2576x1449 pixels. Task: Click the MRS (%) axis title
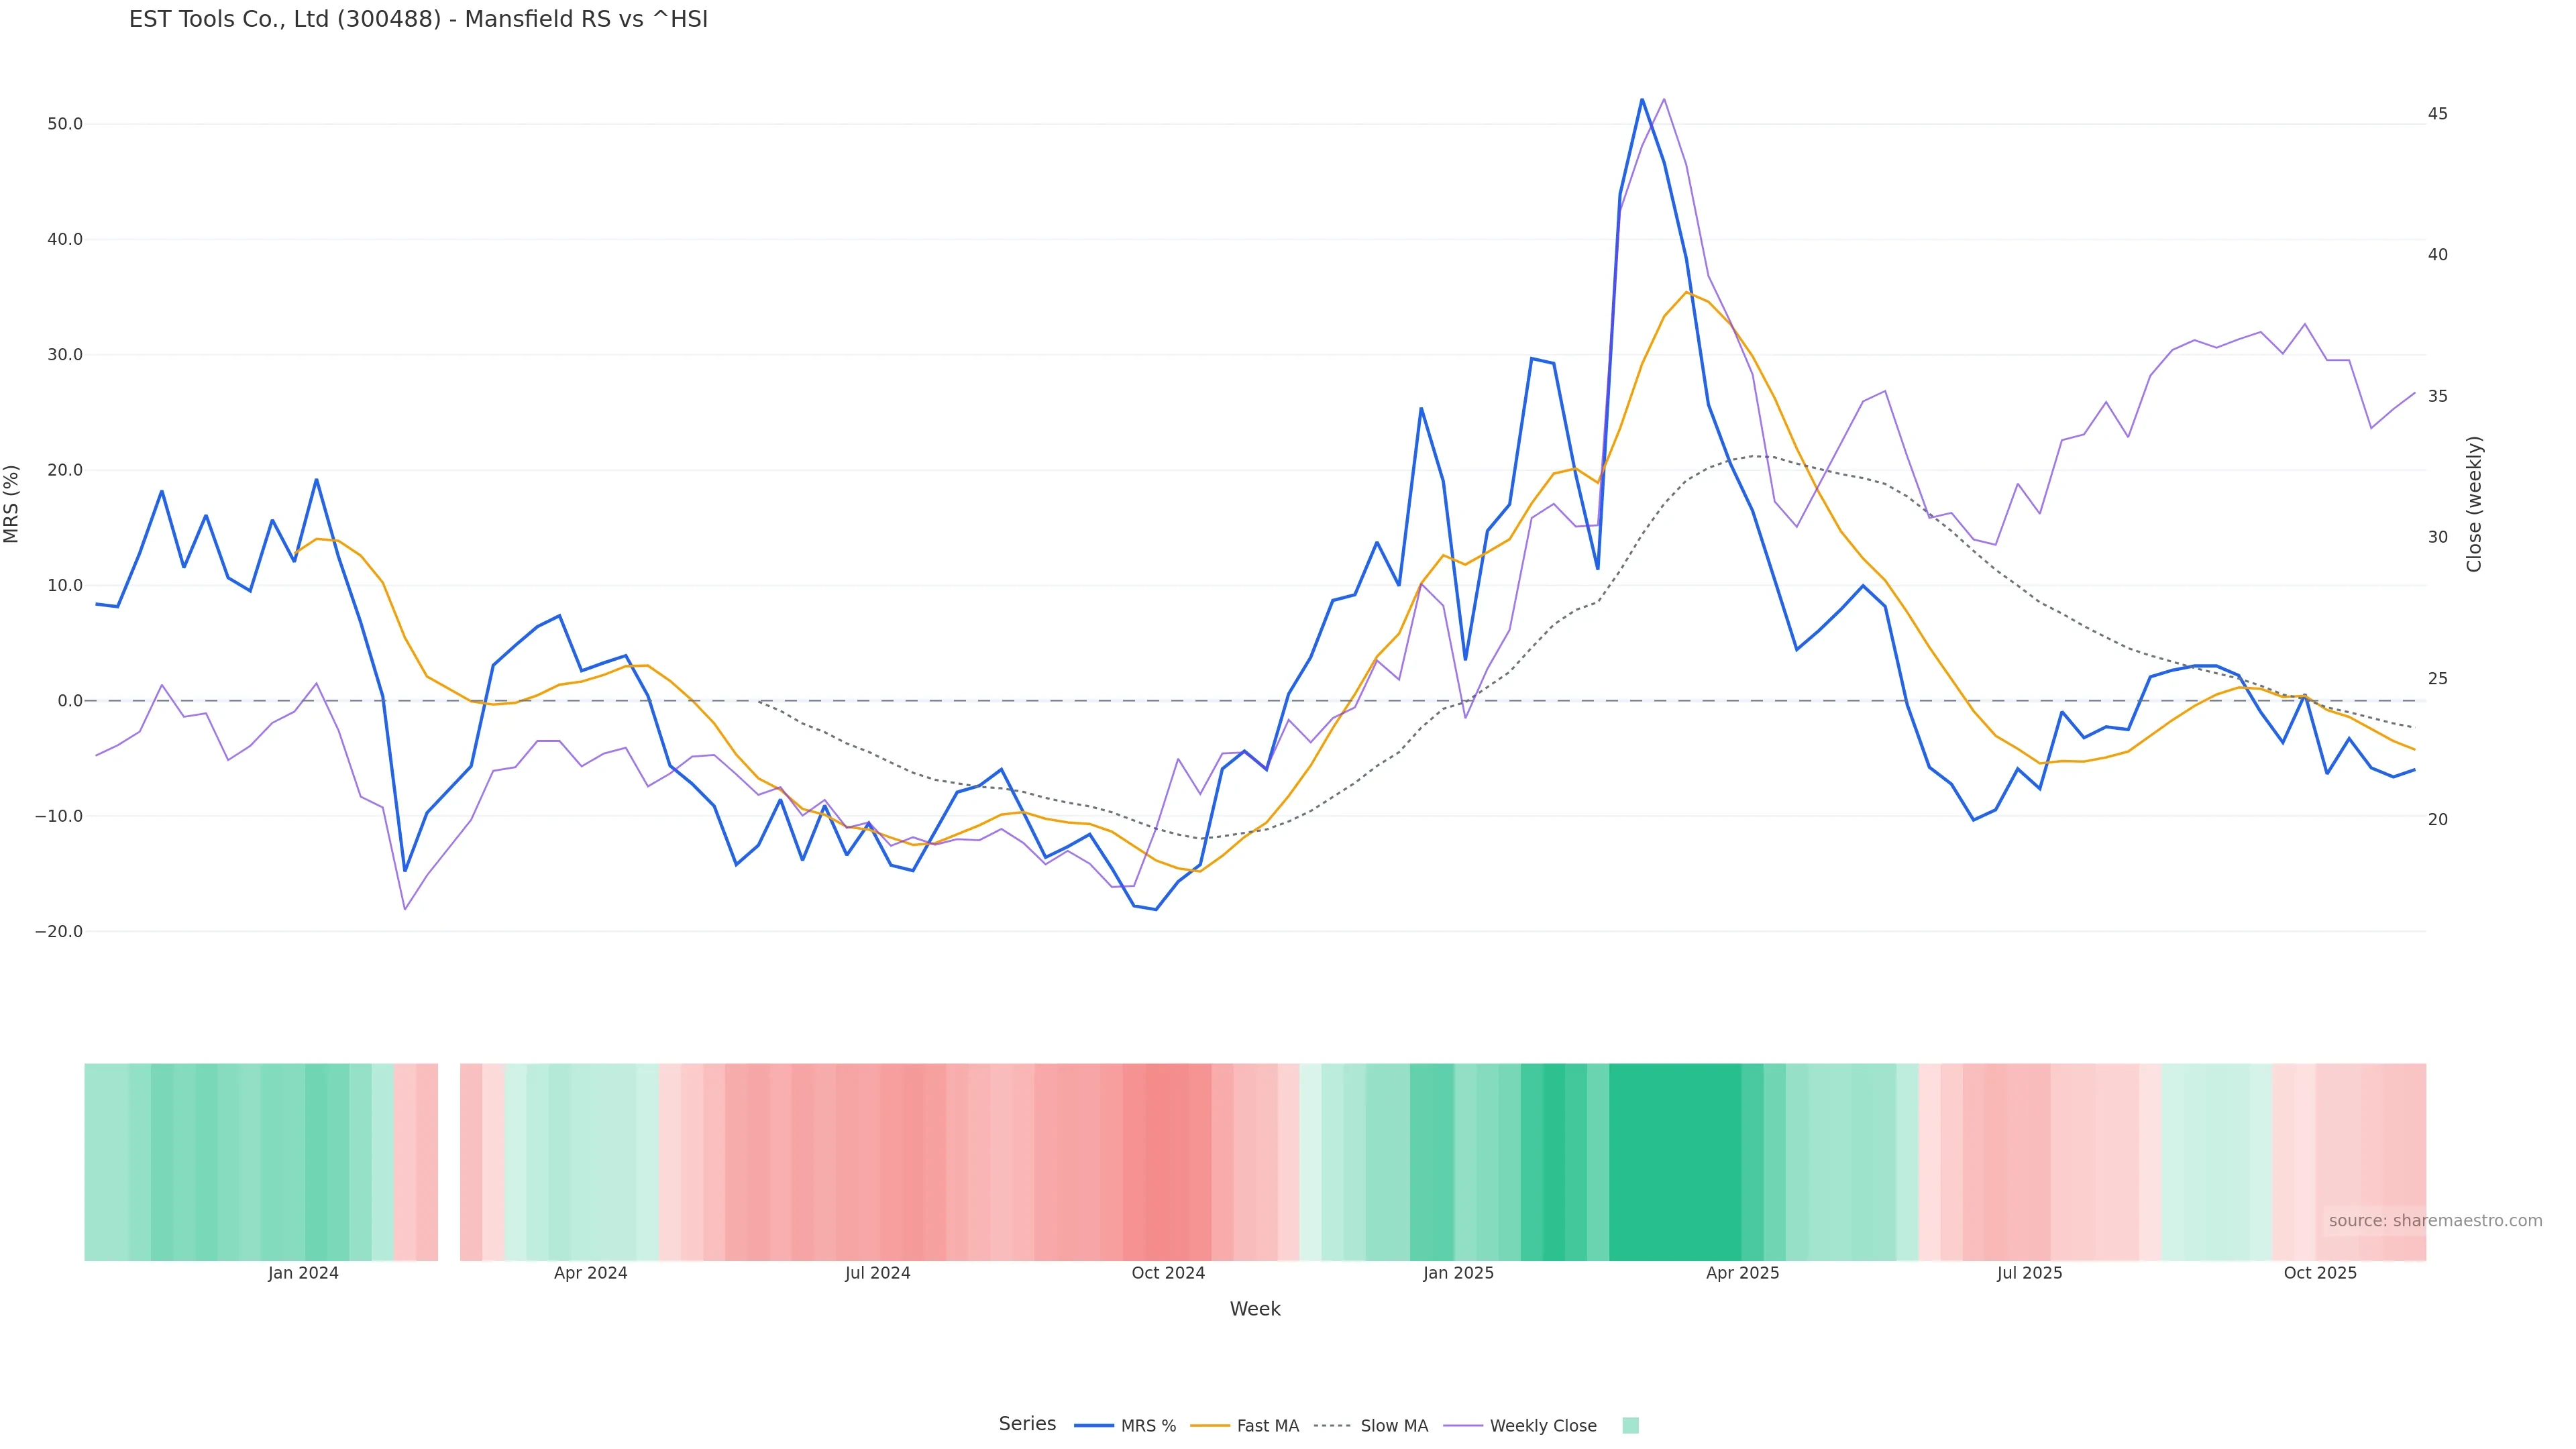[x=12, y=504]
